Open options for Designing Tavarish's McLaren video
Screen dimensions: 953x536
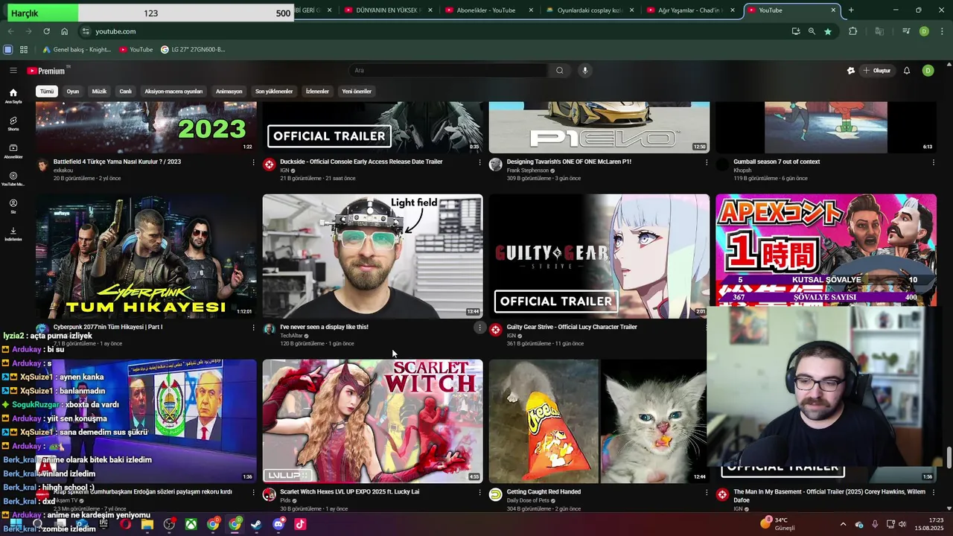coord(706,162)
